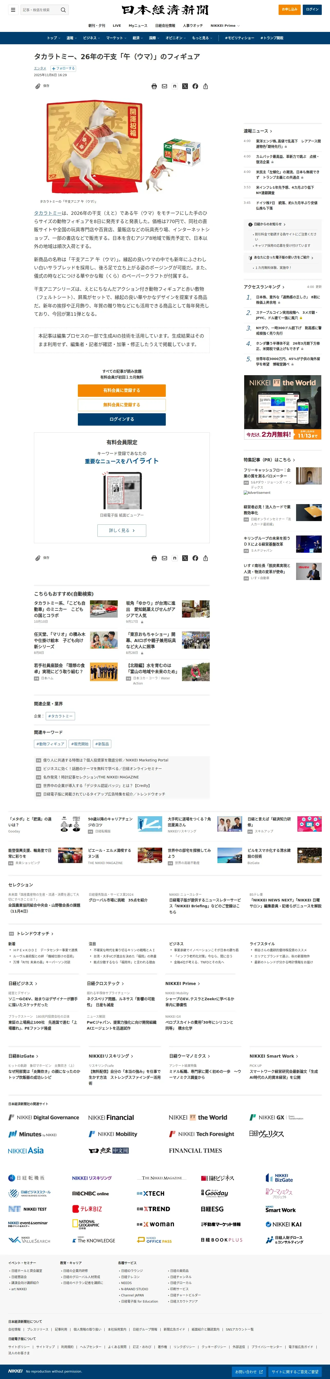Share to Facebook via the icon above the article image
This screenshot has height=1379, width=330.
click(x=195, y=86)
